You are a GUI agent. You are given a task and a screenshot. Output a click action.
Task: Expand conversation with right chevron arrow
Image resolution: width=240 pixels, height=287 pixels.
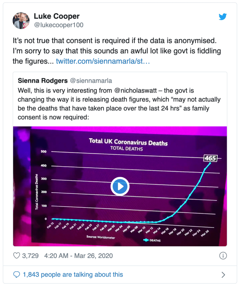(223, 275)
